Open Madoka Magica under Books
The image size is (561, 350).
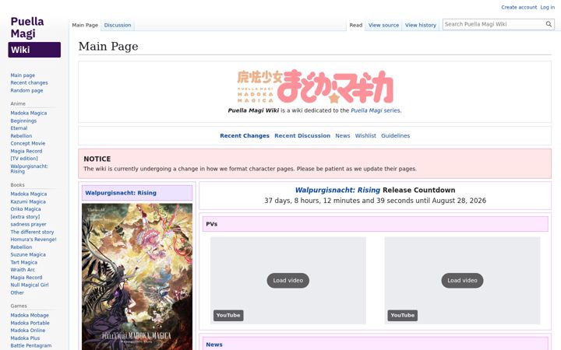[x=29, y=194]
